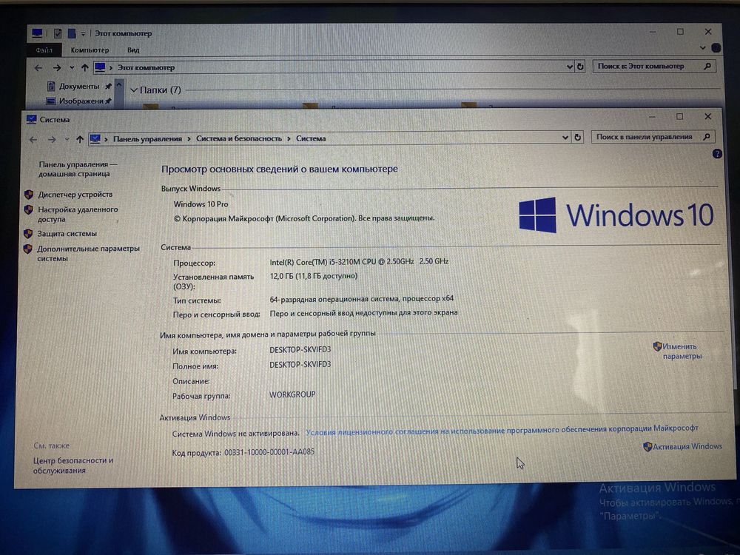This screenshot has width=740, height=555.
Task: Go to Панель управления домашняя страница
Action: click(78, 169)
